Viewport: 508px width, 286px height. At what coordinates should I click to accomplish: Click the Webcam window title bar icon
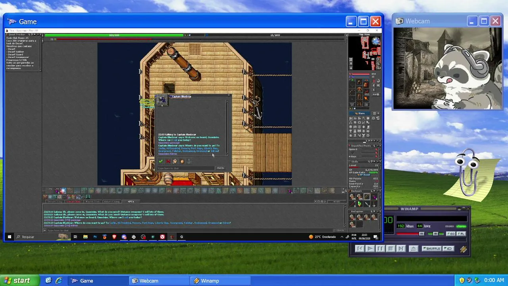click(399, 21)
